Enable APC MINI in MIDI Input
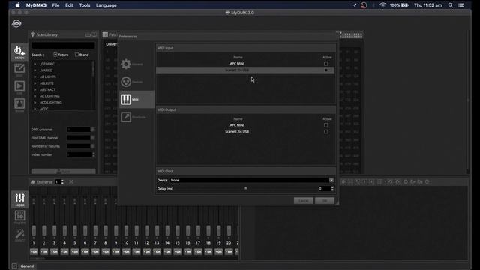480x270 pixels. 325,64
